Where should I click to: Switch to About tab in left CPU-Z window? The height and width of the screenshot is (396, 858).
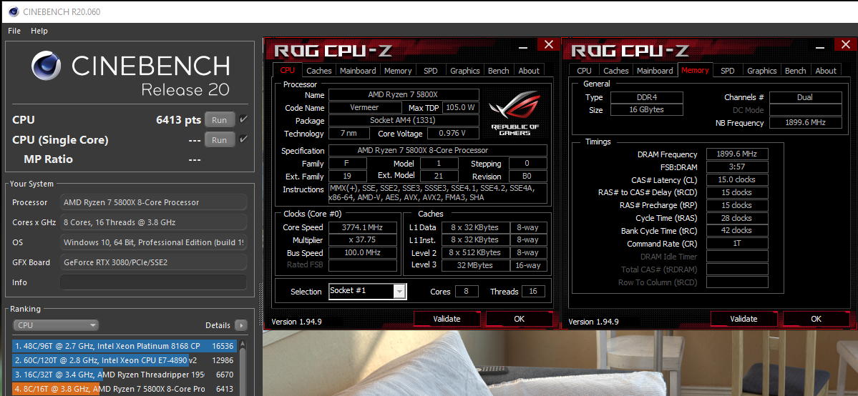click(x=529, y=71)
